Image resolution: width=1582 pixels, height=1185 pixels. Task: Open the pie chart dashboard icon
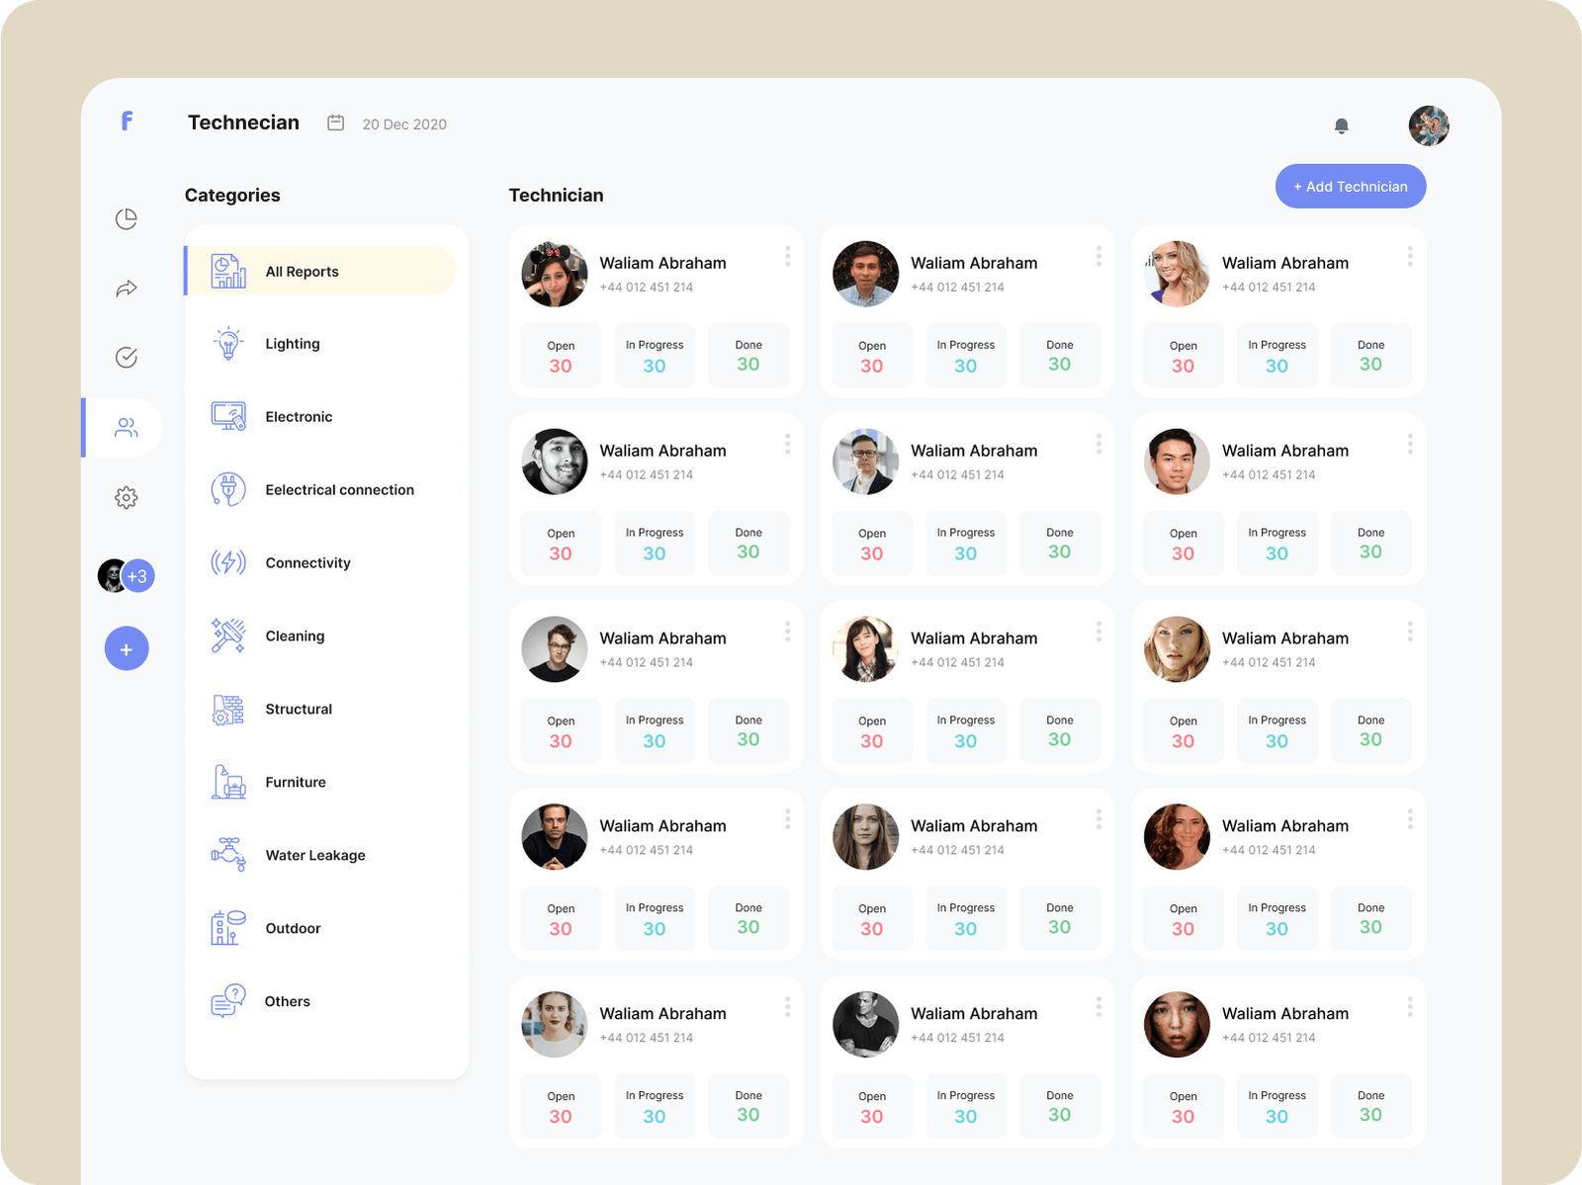tap(127, 218)
